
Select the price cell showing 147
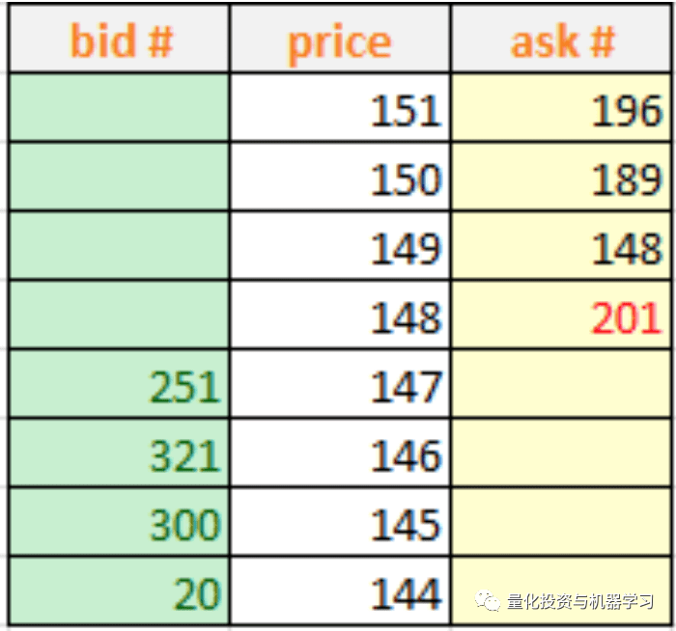click(x=340, y=384)
